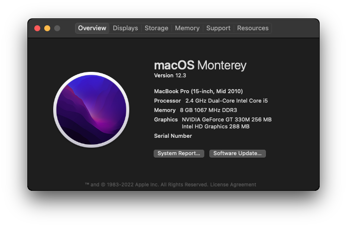Click the Version 12.3 text
This screenshot has height=227, width=347.
(170, 75)
